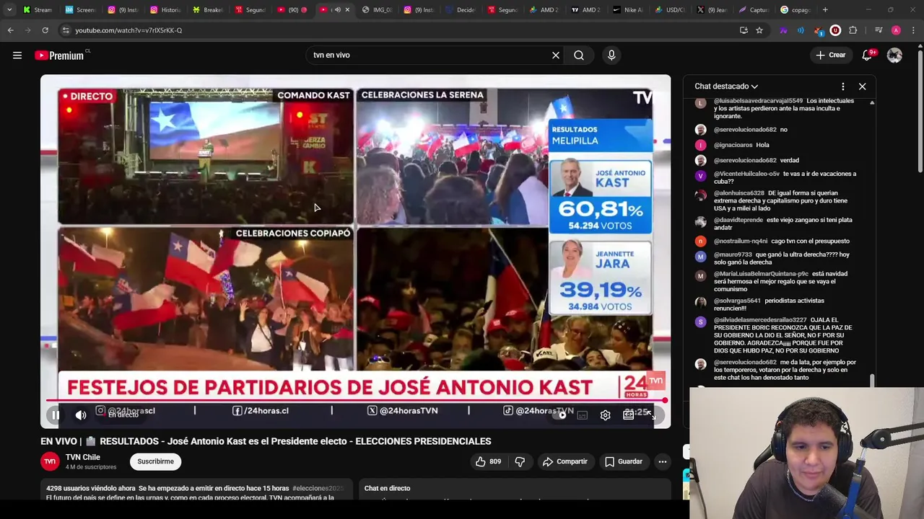This screenshot has width=924, height=519.
Task: Open Chrome profile avatar
Action: pos(896,30)
